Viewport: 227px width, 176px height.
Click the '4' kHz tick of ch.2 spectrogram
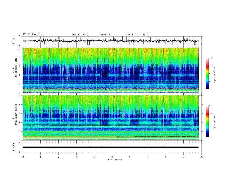tap(20, 123)
